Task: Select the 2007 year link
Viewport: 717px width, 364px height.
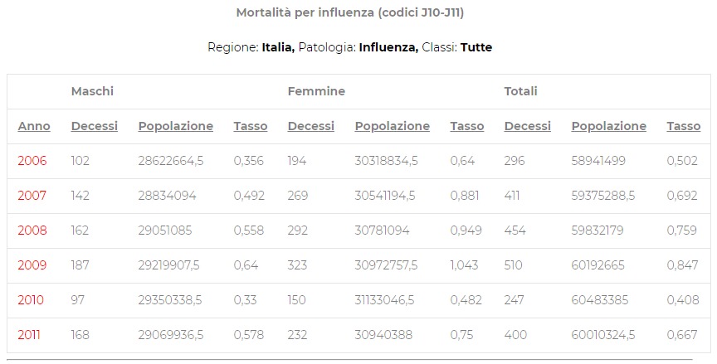Action: (x=32, y=196)
